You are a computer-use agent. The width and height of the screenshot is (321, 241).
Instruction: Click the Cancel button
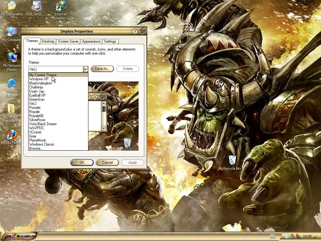107,163
